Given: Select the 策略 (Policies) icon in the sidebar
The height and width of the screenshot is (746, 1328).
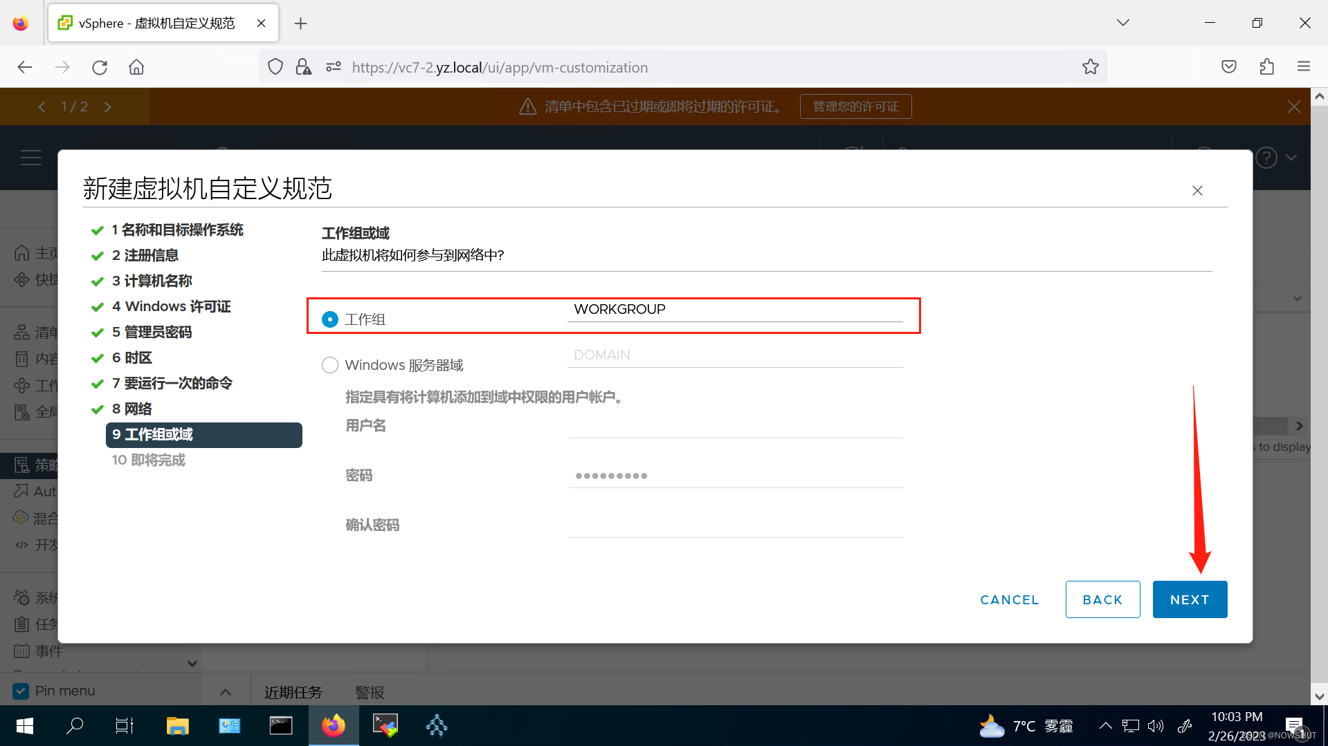Looking at the screenshot, I should [x=21, y=465].
